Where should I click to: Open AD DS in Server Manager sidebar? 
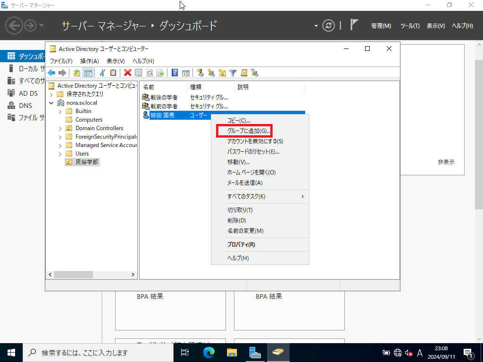(28, 93)
